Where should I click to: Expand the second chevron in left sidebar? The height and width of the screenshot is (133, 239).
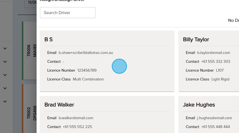click(x=5, y=62)
